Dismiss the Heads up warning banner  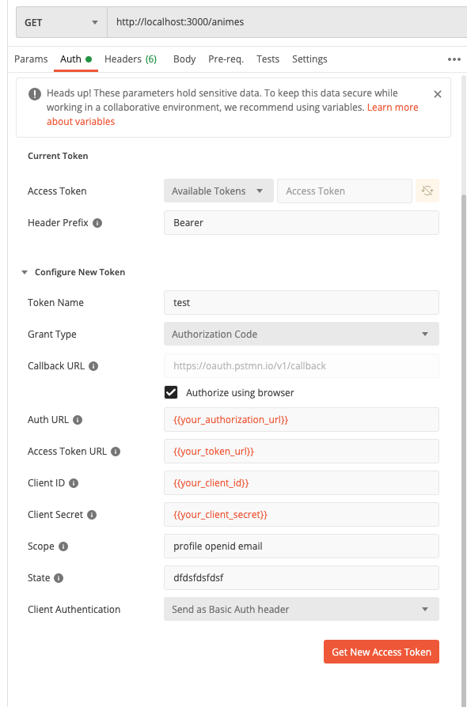point(438,94)
